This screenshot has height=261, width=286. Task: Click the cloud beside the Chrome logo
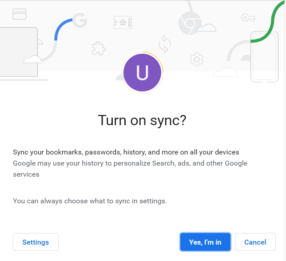[207, 28]
